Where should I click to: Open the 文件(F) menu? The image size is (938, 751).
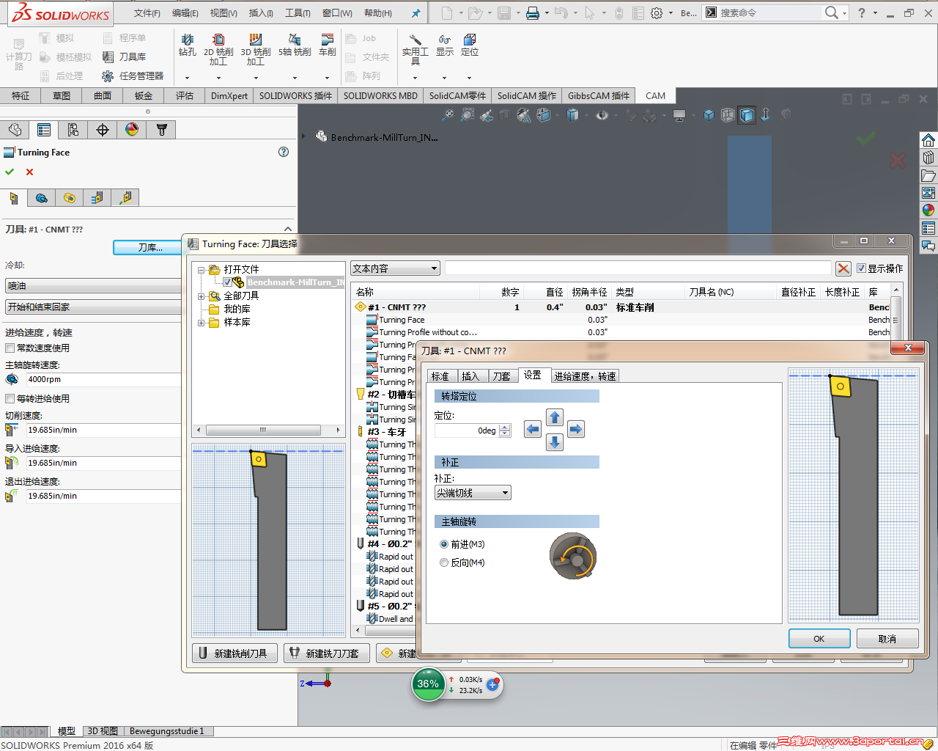coord(147,13)
